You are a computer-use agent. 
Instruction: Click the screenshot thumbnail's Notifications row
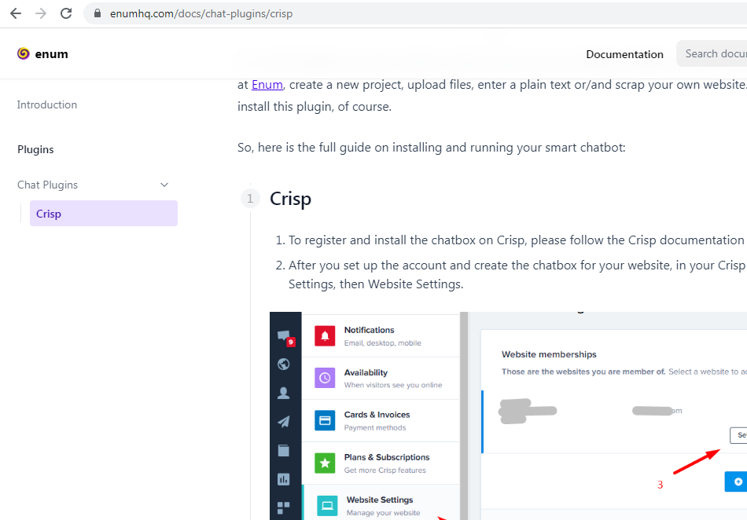pyautogui.click(x=381, y=336)
